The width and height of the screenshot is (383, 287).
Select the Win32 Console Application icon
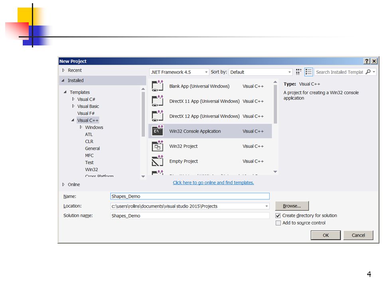click(157, 131)
